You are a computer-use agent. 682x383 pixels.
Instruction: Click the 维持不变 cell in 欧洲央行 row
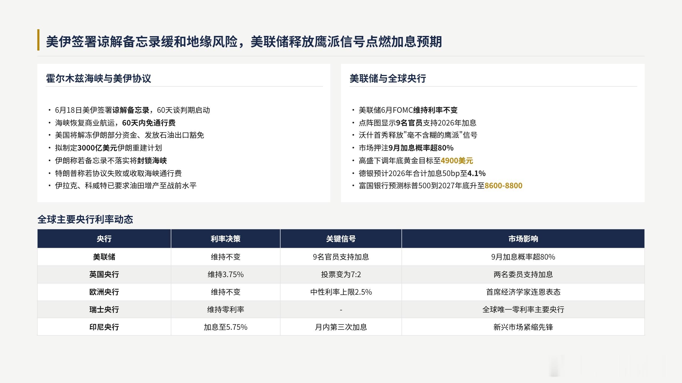point(226,292)
